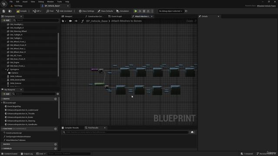Switch to the Viewport tab
Screen dimensions: 278x156
(x=68, y=16)
